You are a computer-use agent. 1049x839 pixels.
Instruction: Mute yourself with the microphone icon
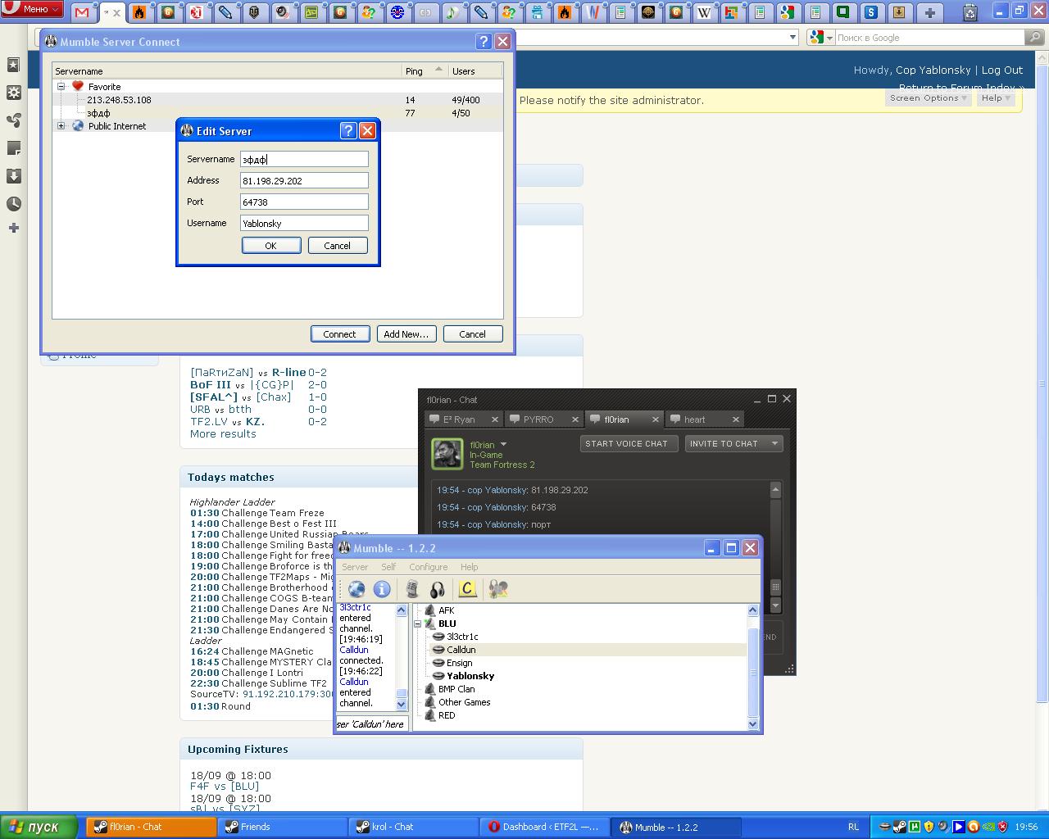pyautogui.click(x=412, y=589)
